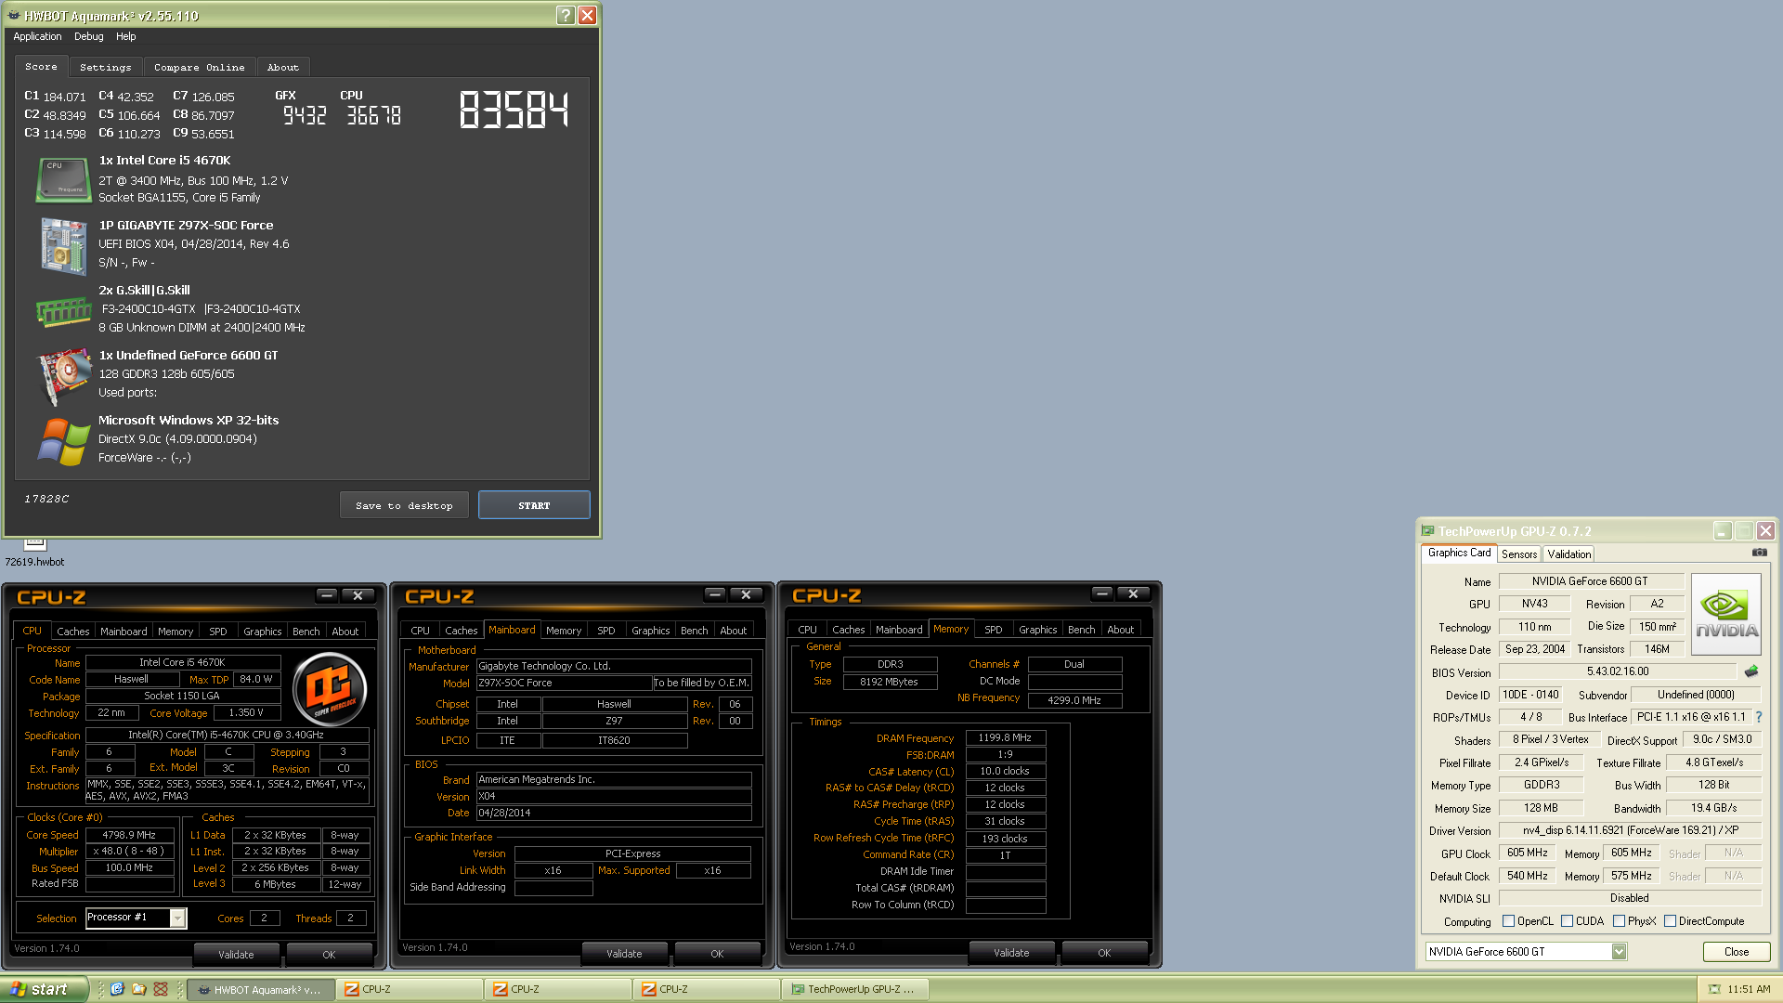The height and width of the screenshot is (1003, 1783).
Task: Click the total score 83584 display
Action: [x=514, y=110]
